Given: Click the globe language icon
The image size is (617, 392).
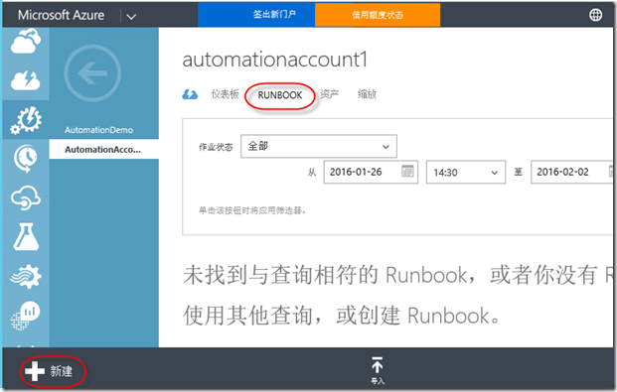Looking at the screenshot, I should pyautogui.click(x=595, y=15).
